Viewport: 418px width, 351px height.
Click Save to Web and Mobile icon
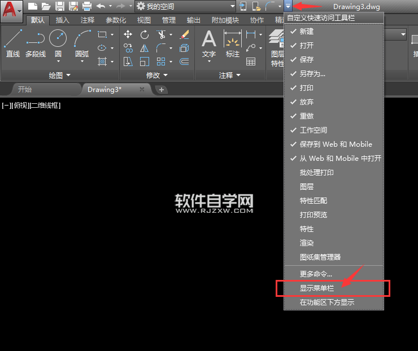[243, 6]
